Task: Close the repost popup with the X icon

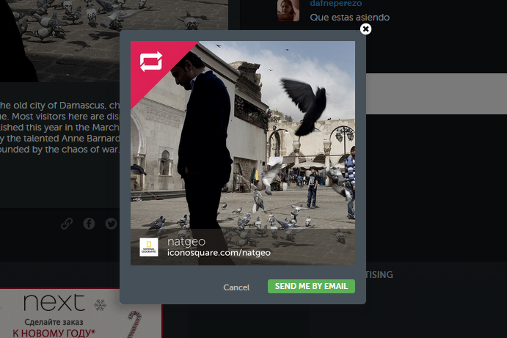Action: 365,29
